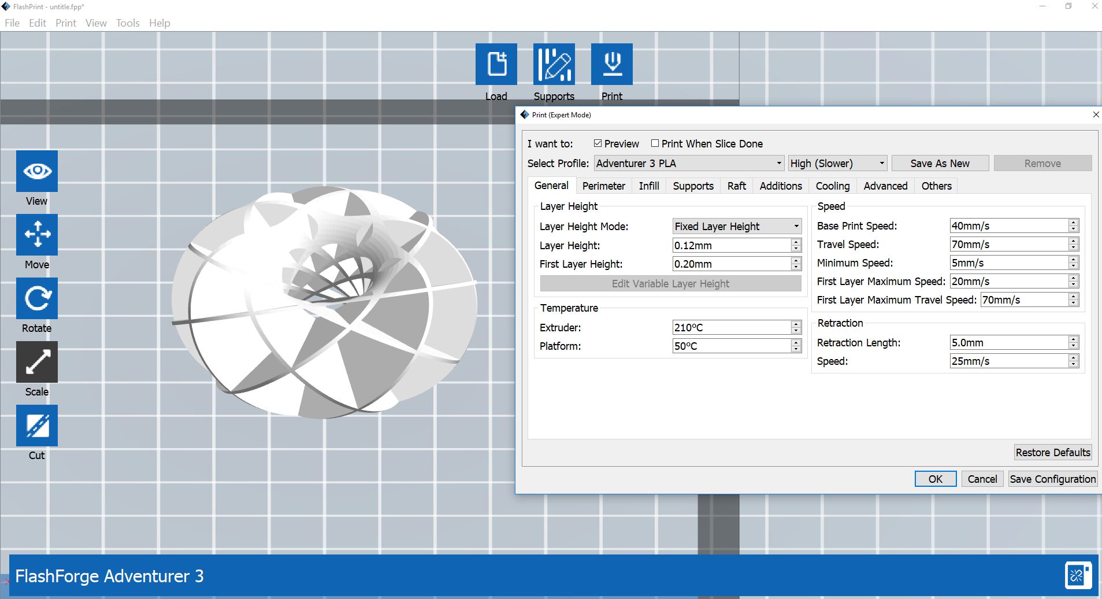Select the Cut tool
Viewport: 1102px width, 599px height.
pos(37,426)
